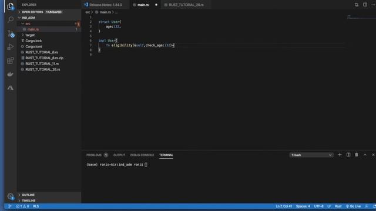
Task: Click the remote/run indicator in status bar
Action: point(9,206)
